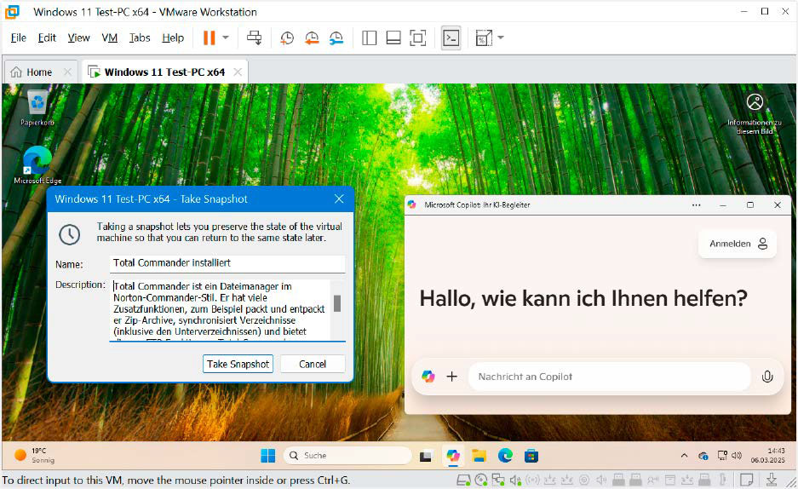798x489 pixels.
Task: Click the console view toolbar icon
Action: point(451,37)
